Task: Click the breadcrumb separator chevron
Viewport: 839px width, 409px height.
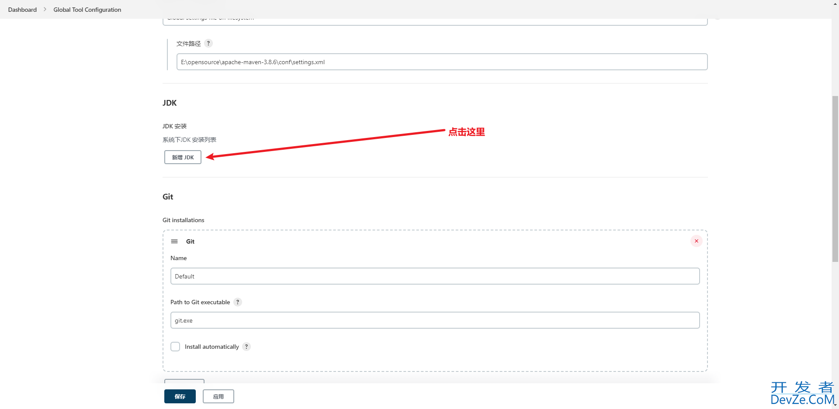Action: [45, 9]
